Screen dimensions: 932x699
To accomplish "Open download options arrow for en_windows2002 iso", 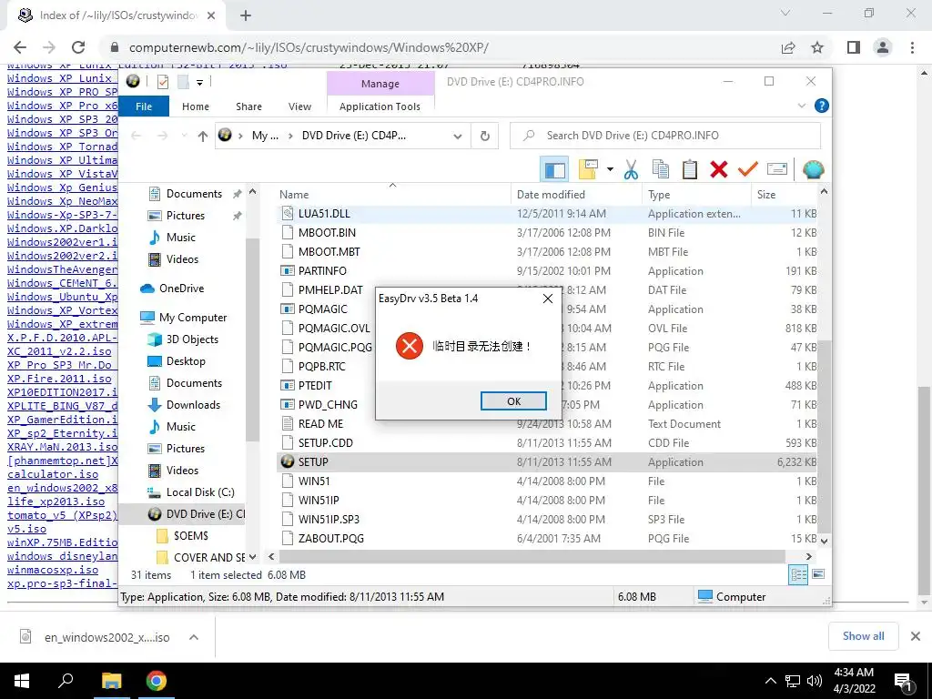I will click(193, 637).
